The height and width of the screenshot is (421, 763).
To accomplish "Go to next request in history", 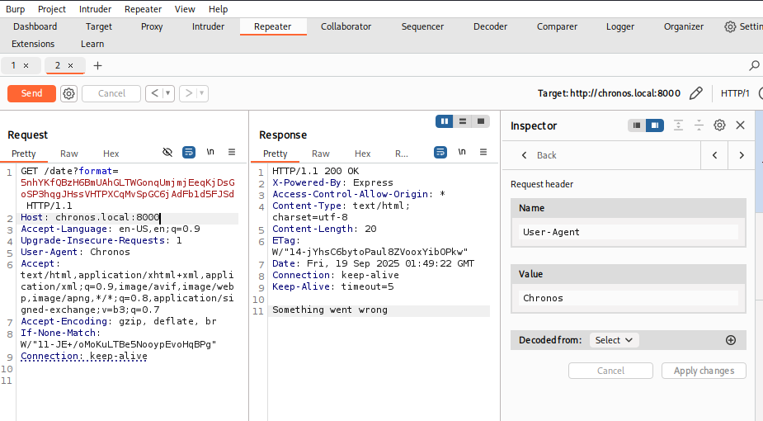I will tap(188, 93).
